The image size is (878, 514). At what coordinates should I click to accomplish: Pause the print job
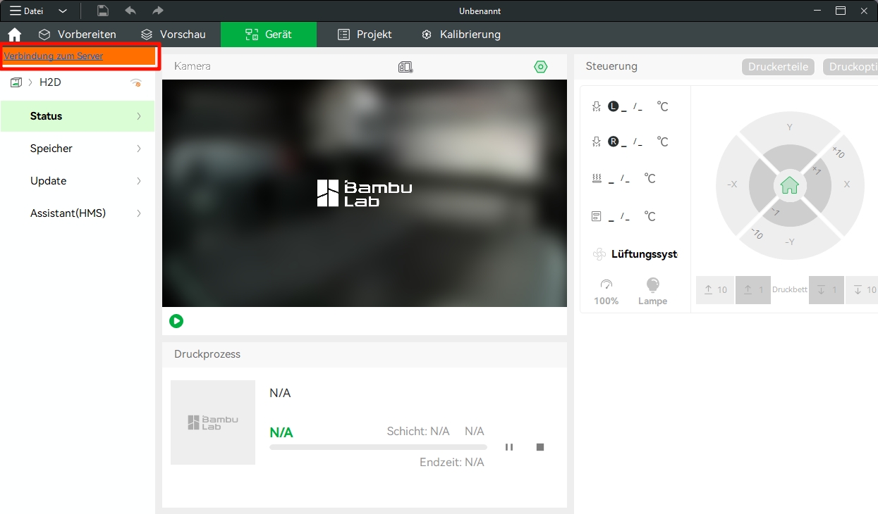(x=509, y=447)
